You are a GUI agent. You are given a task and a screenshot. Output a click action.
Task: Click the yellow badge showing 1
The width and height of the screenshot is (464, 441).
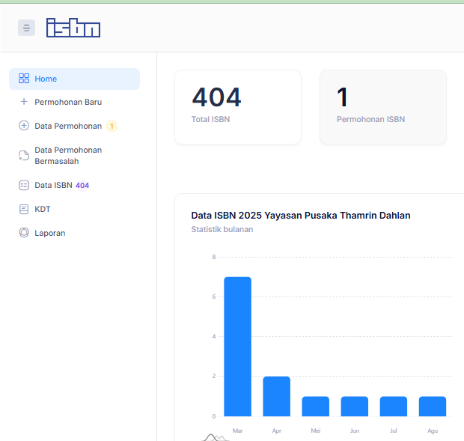pyautogui.click(x=112, y=127)
